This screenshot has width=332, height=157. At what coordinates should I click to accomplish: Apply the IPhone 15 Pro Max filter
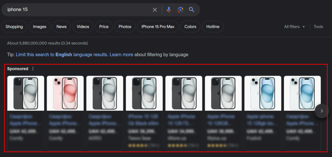(158, 27)
